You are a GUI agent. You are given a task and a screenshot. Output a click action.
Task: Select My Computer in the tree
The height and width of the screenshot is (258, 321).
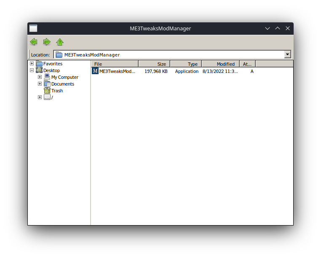65,77
